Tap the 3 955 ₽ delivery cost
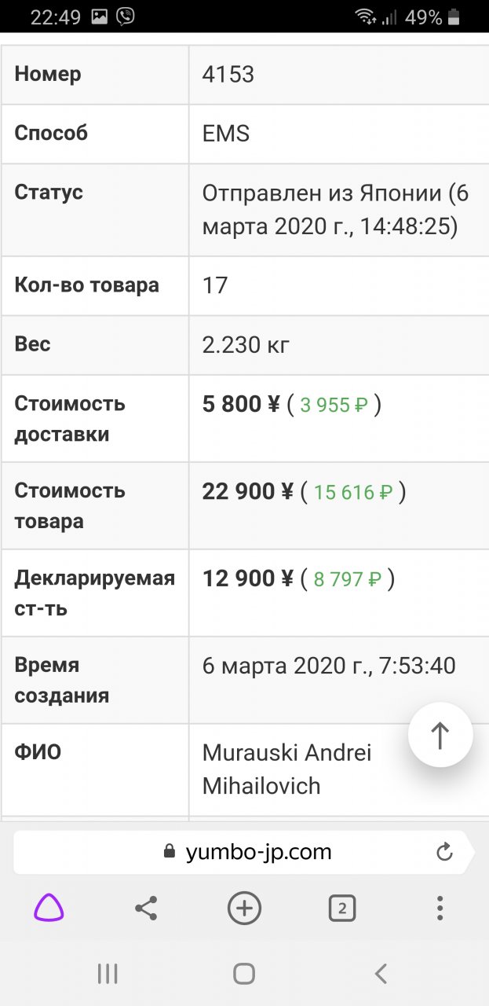This screenshot has width=489, height=1006. [334, 406]
